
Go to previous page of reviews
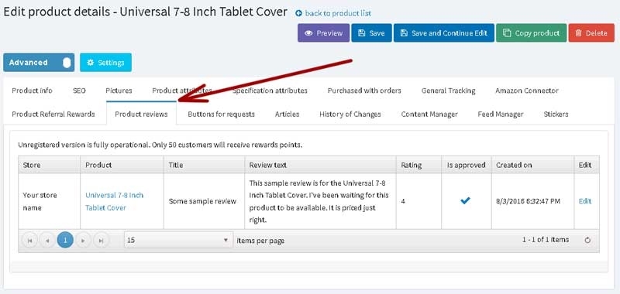[47, 240]
